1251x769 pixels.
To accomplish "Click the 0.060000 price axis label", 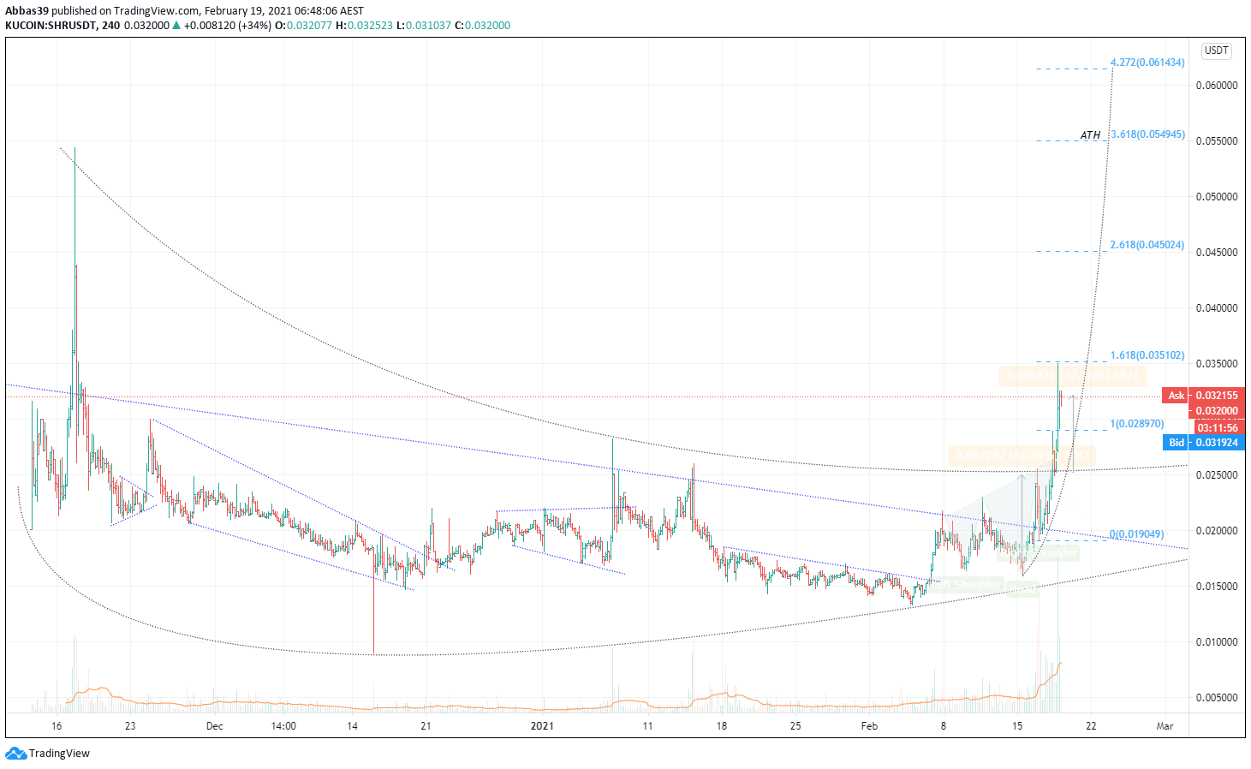I will 1217,86.
